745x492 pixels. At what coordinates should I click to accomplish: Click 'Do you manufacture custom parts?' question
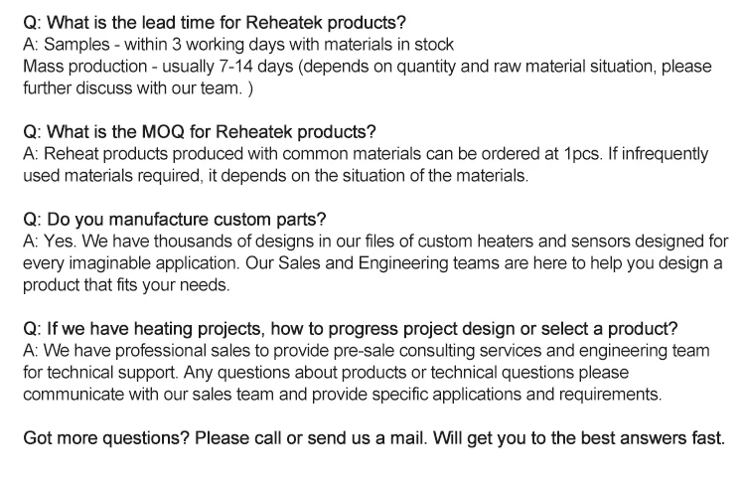tap(175, 219)
